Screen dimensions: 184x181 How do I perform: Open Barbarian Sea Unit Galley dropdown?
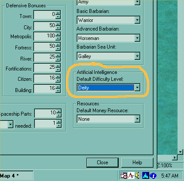(137, 56)
